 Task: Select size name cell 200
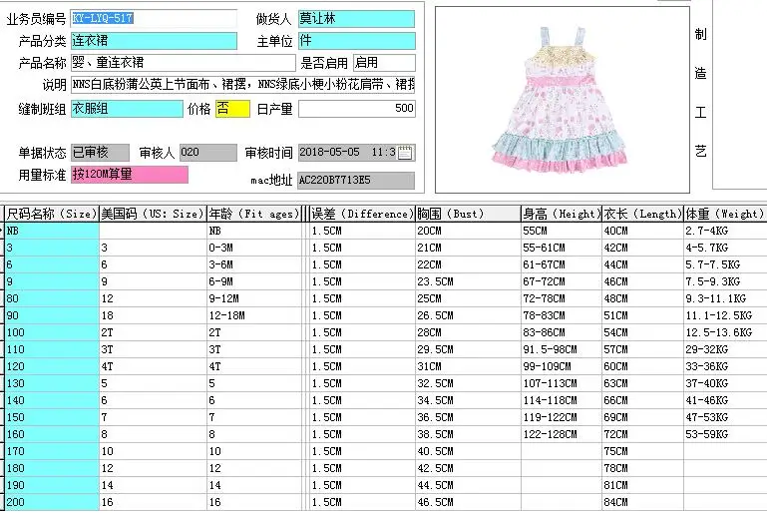(x=52, y=502)
